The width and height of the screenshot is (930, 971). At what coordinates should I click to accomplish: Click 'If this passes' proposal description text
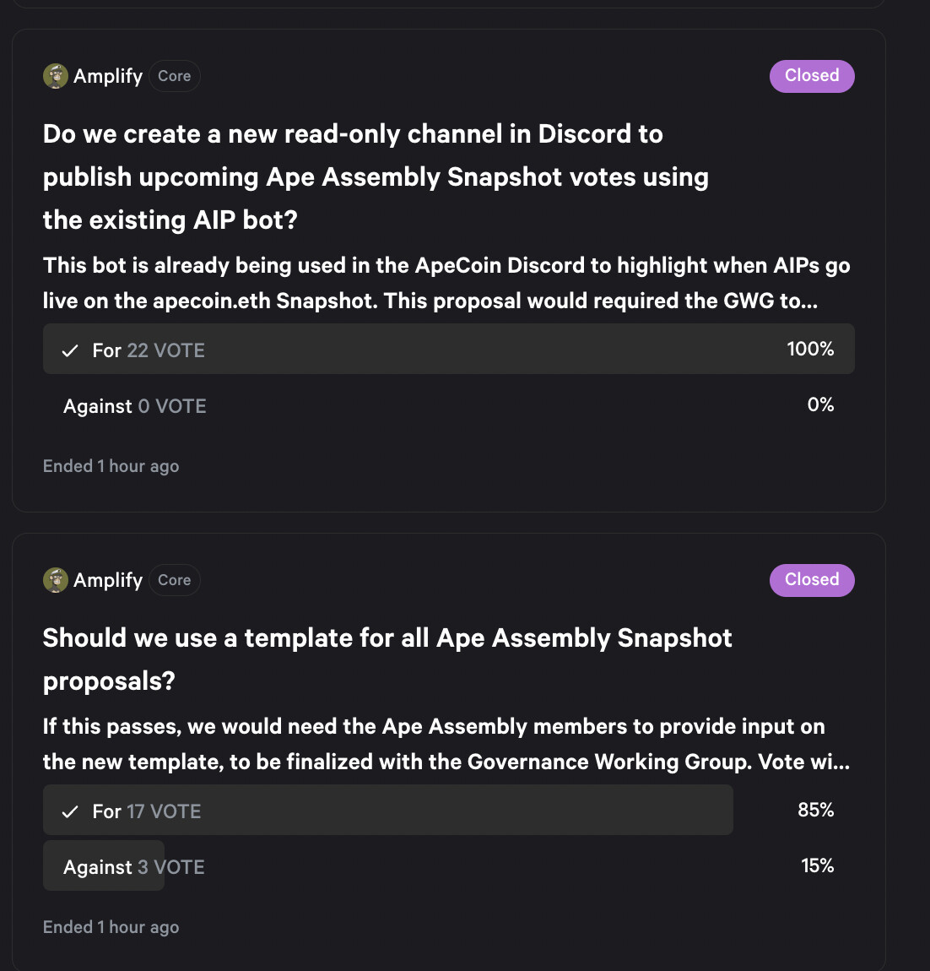click(446, 744)
